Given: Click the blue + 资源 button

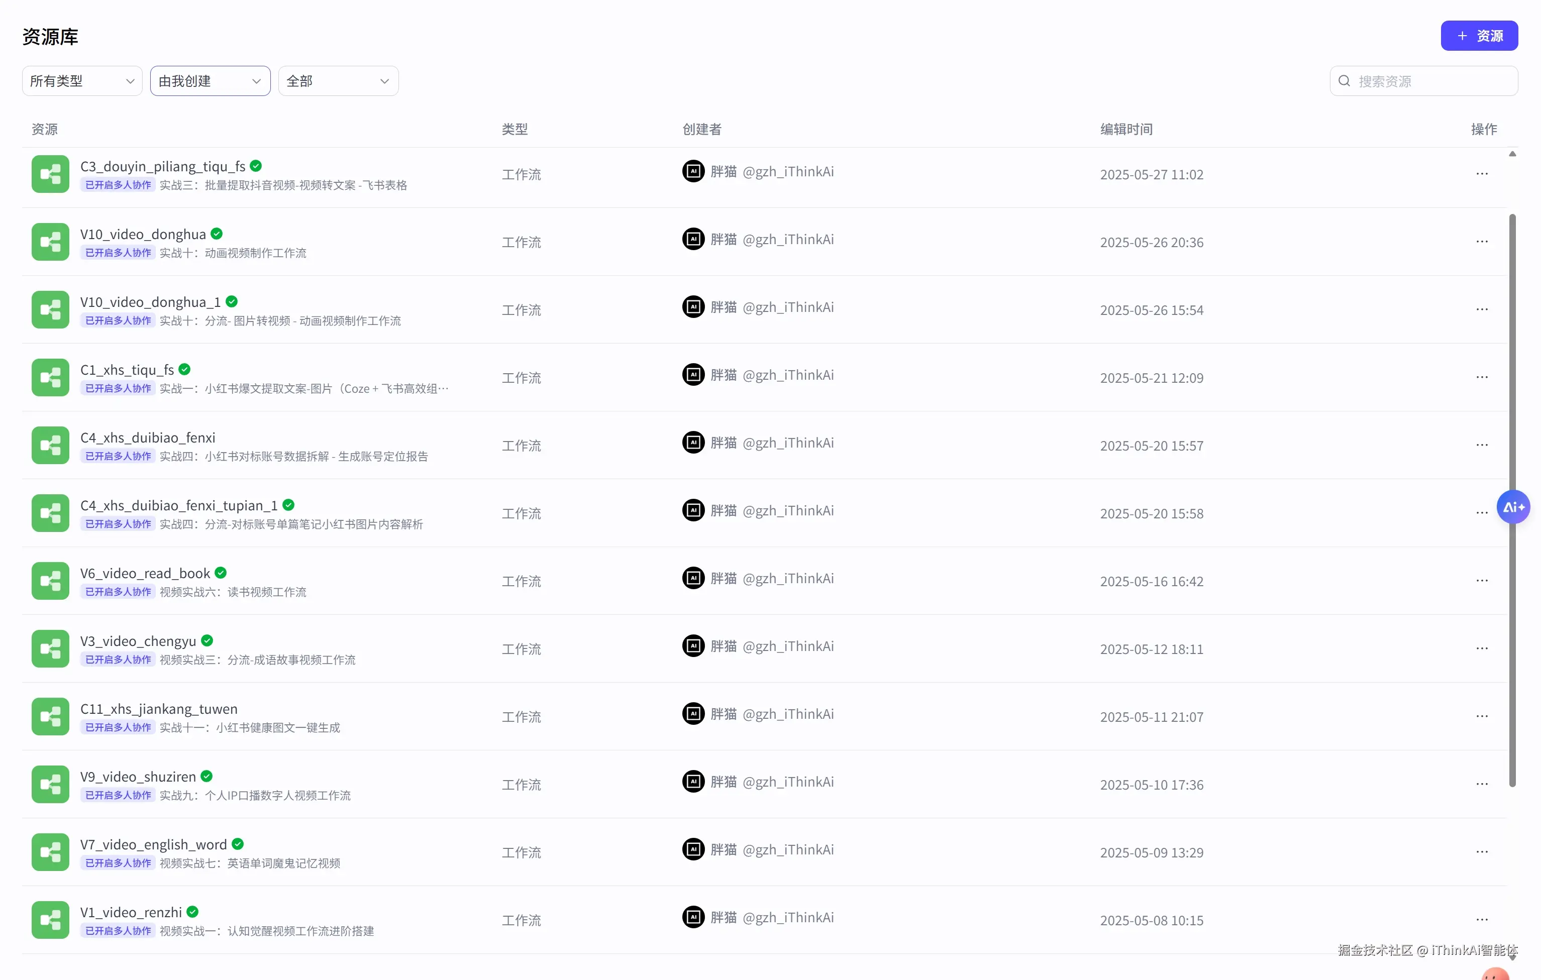Looking at the screenshot, I should 1478,36.
